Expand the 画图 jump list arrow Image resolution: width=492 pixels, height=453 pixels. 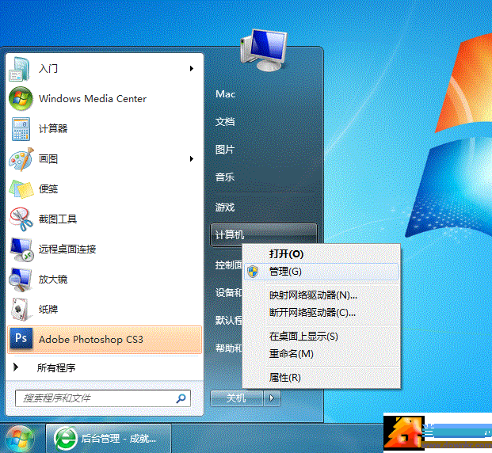click(192, 159)
